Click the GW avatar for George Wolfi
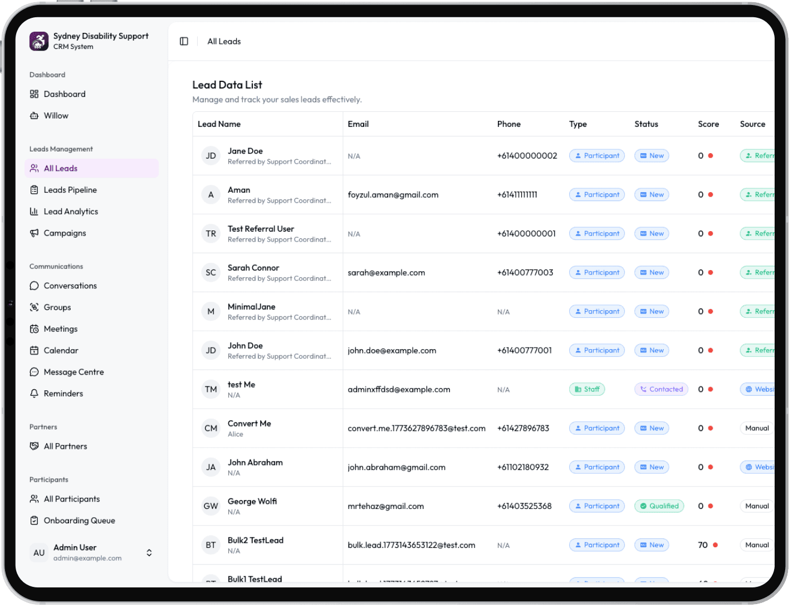This screenshot has height=608, width=793. [x=211, y=506]
